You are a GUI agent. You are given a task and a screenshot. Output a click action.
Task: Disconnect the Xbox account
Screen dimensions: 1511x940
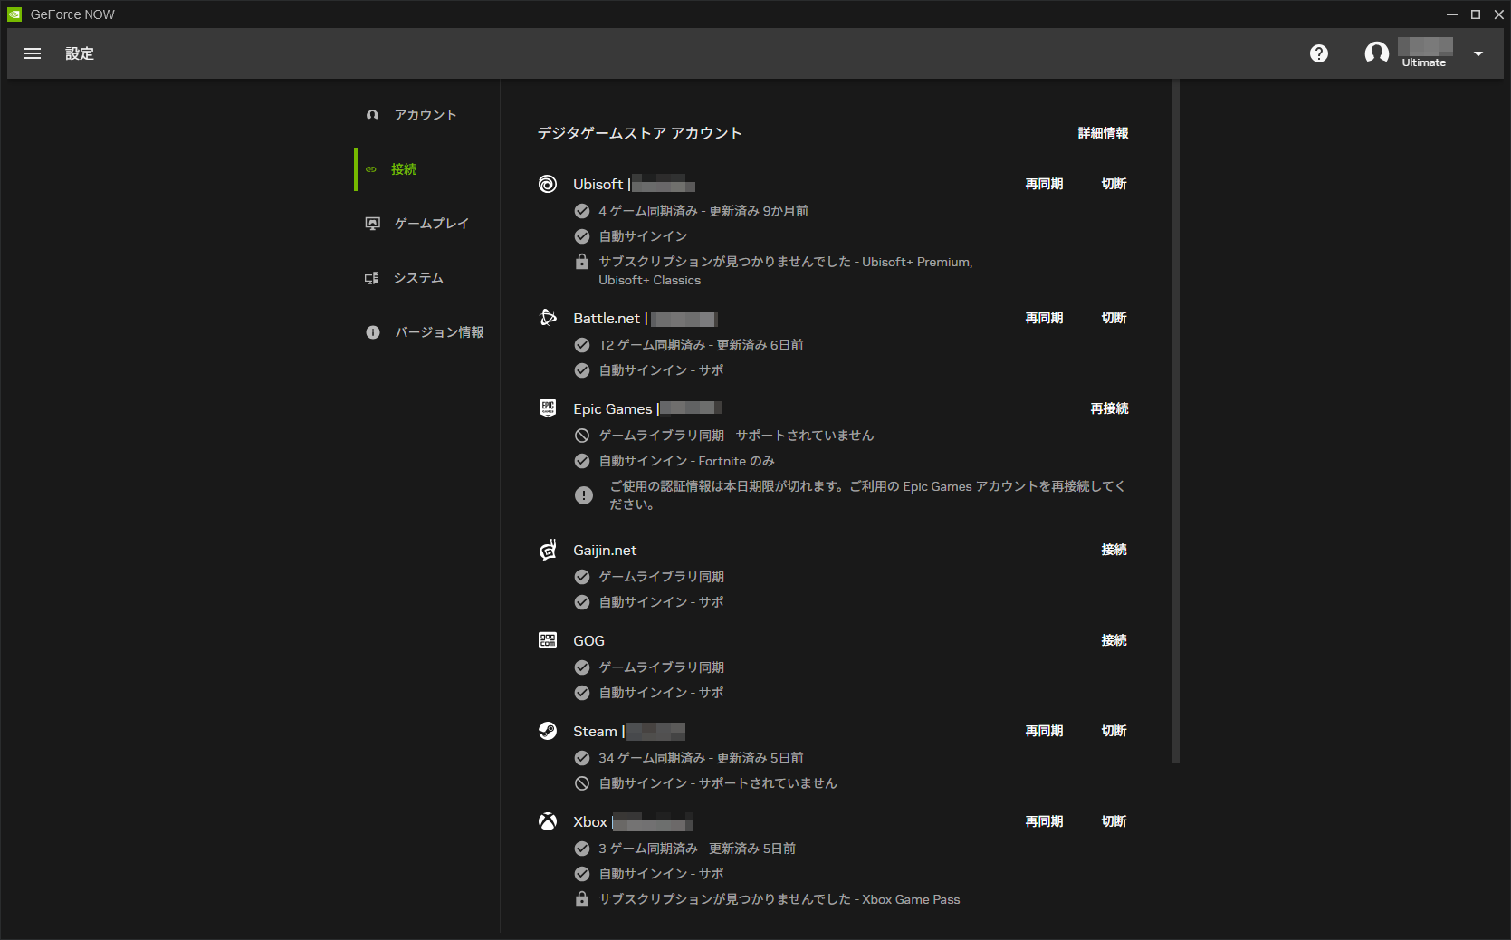[1114, 821]
